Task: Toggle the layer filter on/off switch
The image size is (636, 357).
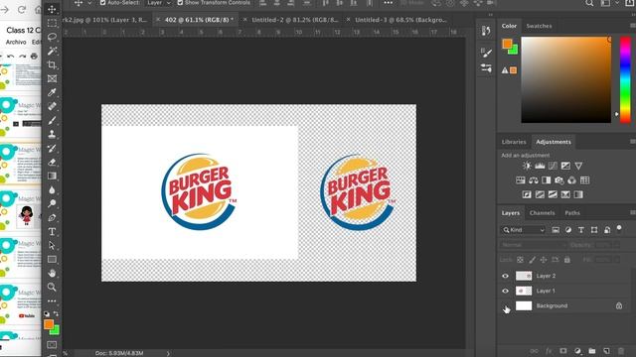Action: coord(619,229)
